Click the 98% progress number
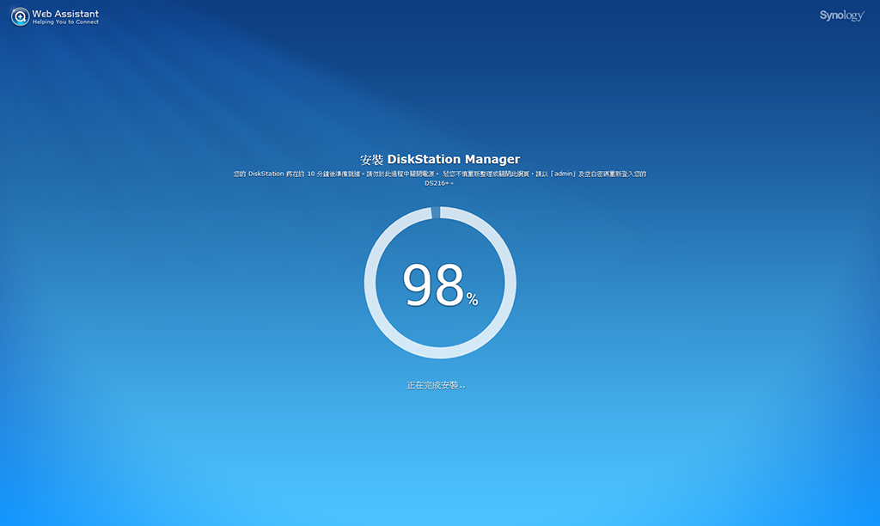This screenshot has width=880, height=526. point(440,285)
